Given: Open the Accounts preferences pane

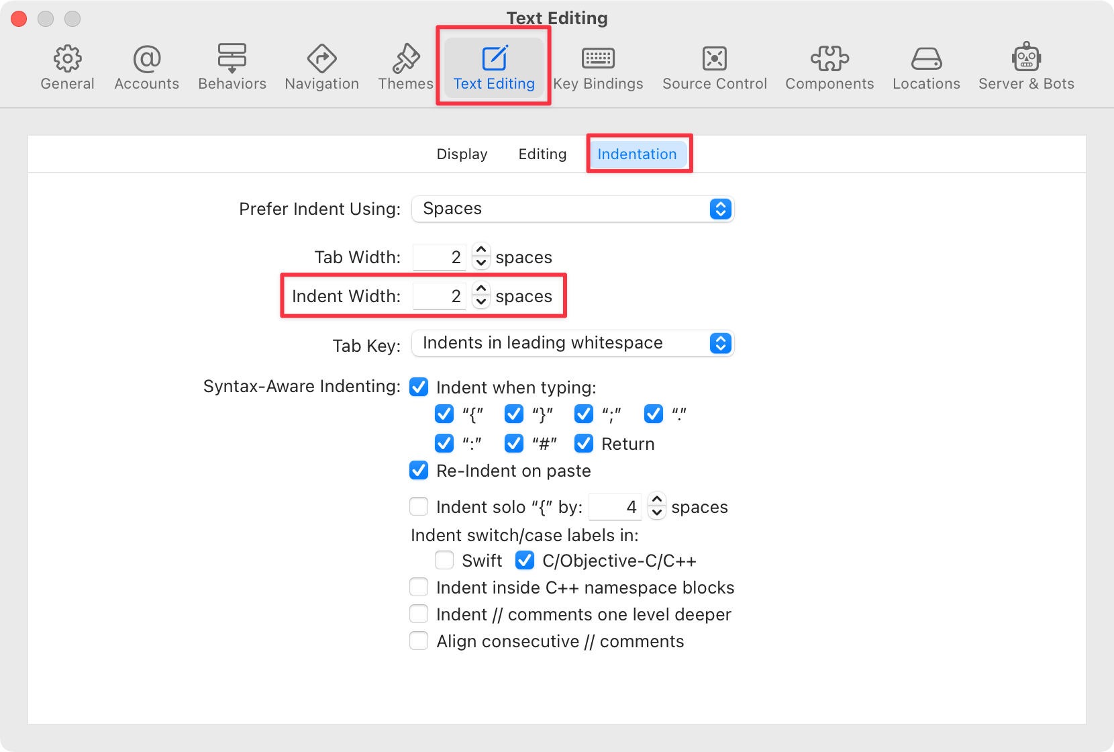Looking at the screenshot, I should pyautogui.click(x=146, y=68).
